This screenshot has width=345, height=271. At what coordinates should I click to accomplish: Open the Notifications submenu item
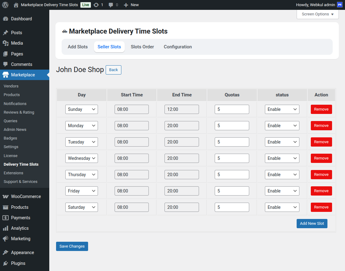(x=15, y=103)
